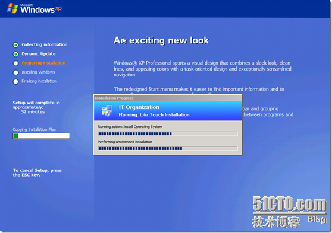Click the 'Finalizing installation' step label
This screenshot has height=233, width=332.
click(39, 81)
